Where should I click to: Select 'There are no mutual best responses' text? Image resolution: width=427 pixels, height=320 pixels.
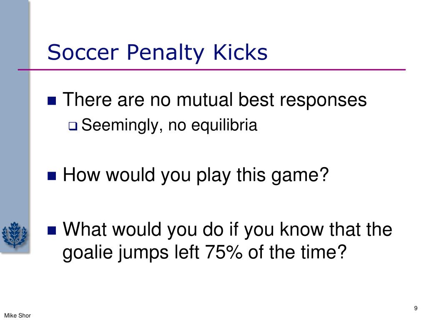(215, 100)
